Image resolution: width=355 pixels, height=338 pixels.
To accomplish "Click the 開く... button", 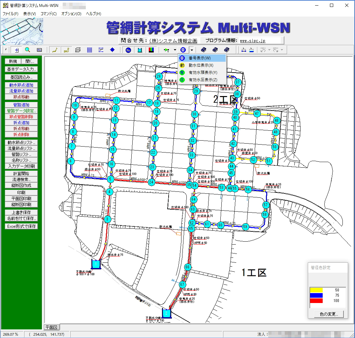I will coord(30,61).
